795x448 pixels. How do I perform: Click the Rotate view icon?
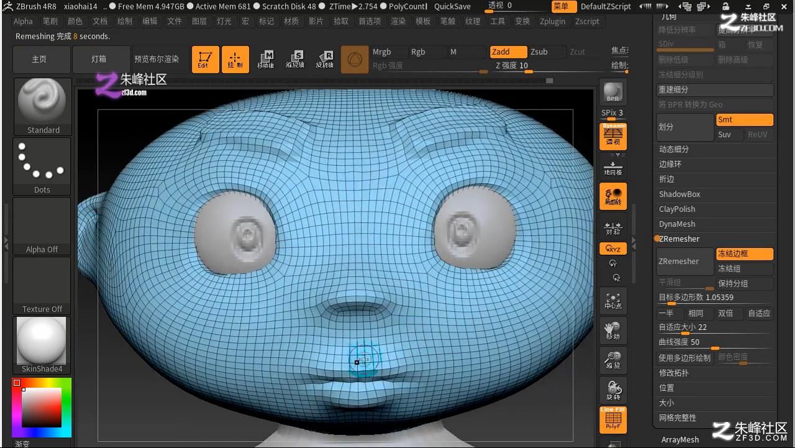[x=613, y=390]
